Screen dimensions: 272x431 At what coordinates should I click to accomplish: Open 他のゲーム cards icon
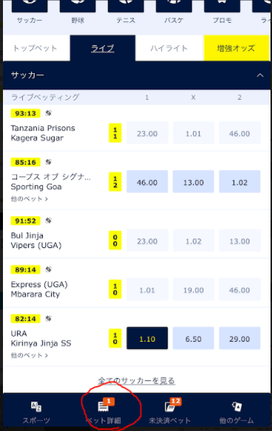pos(237,406)
